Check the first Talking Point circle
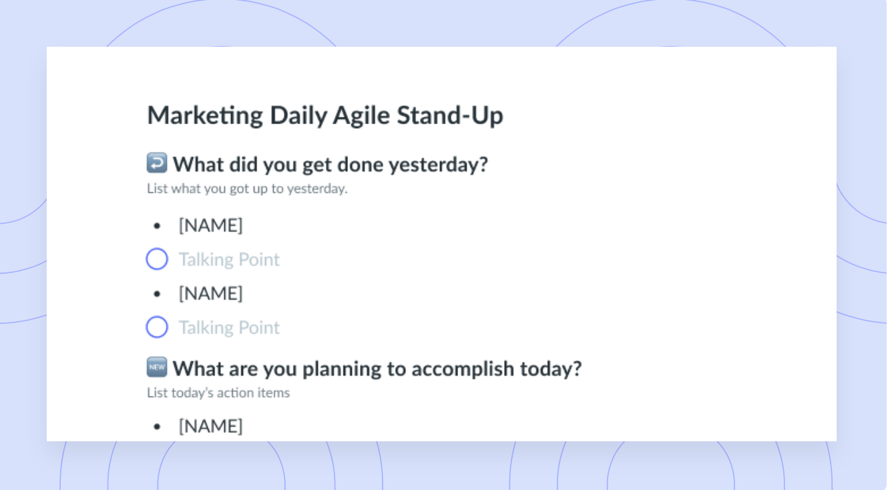Viewport: 888px width, 490px height. tap(157, 259)
